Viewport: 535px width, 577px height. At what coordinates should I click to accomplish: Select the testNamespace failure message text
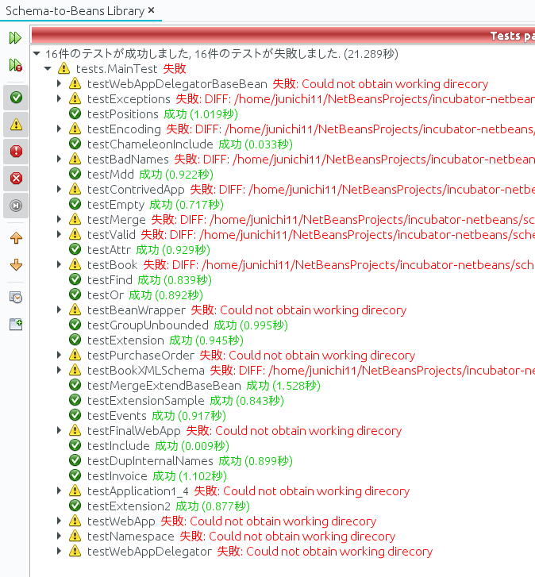[x=287, y=537]
